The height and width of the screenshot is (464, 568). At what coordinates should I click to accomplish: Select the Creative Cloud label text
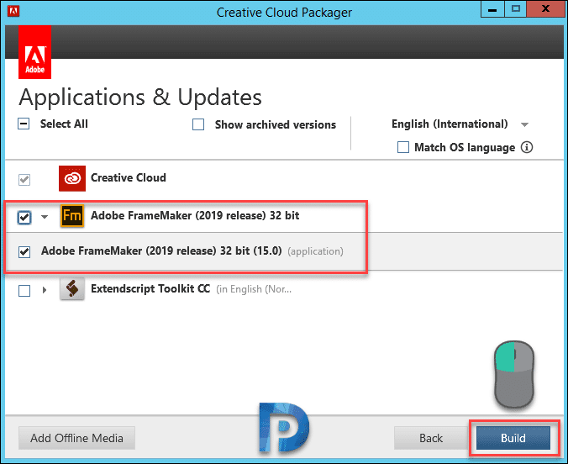[129, 177]
